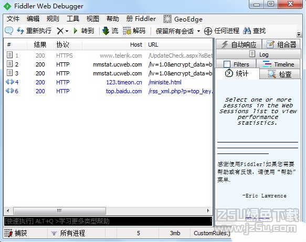
Task: Click host mmstat.ucweb.com in session 3
Action: coord(117,73)
